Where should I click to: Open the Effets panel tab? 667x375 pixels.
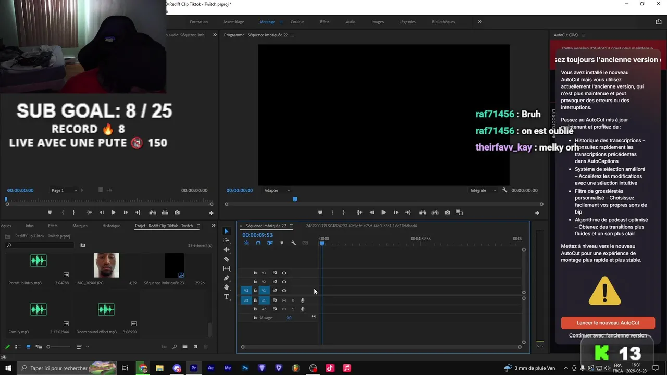coord(53,226)
